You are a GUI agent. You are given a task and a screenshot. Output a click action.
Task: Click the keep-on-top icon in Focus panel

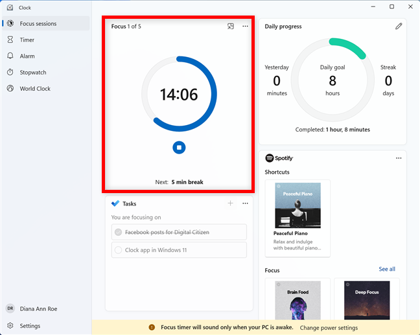(x=230, y=27)
